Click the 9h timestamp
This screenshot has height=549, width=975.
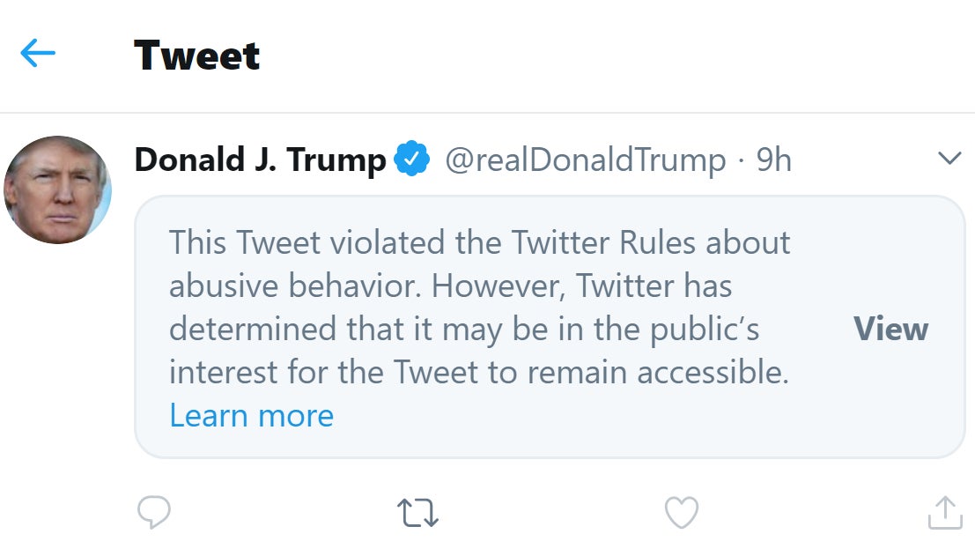point(774,160)
